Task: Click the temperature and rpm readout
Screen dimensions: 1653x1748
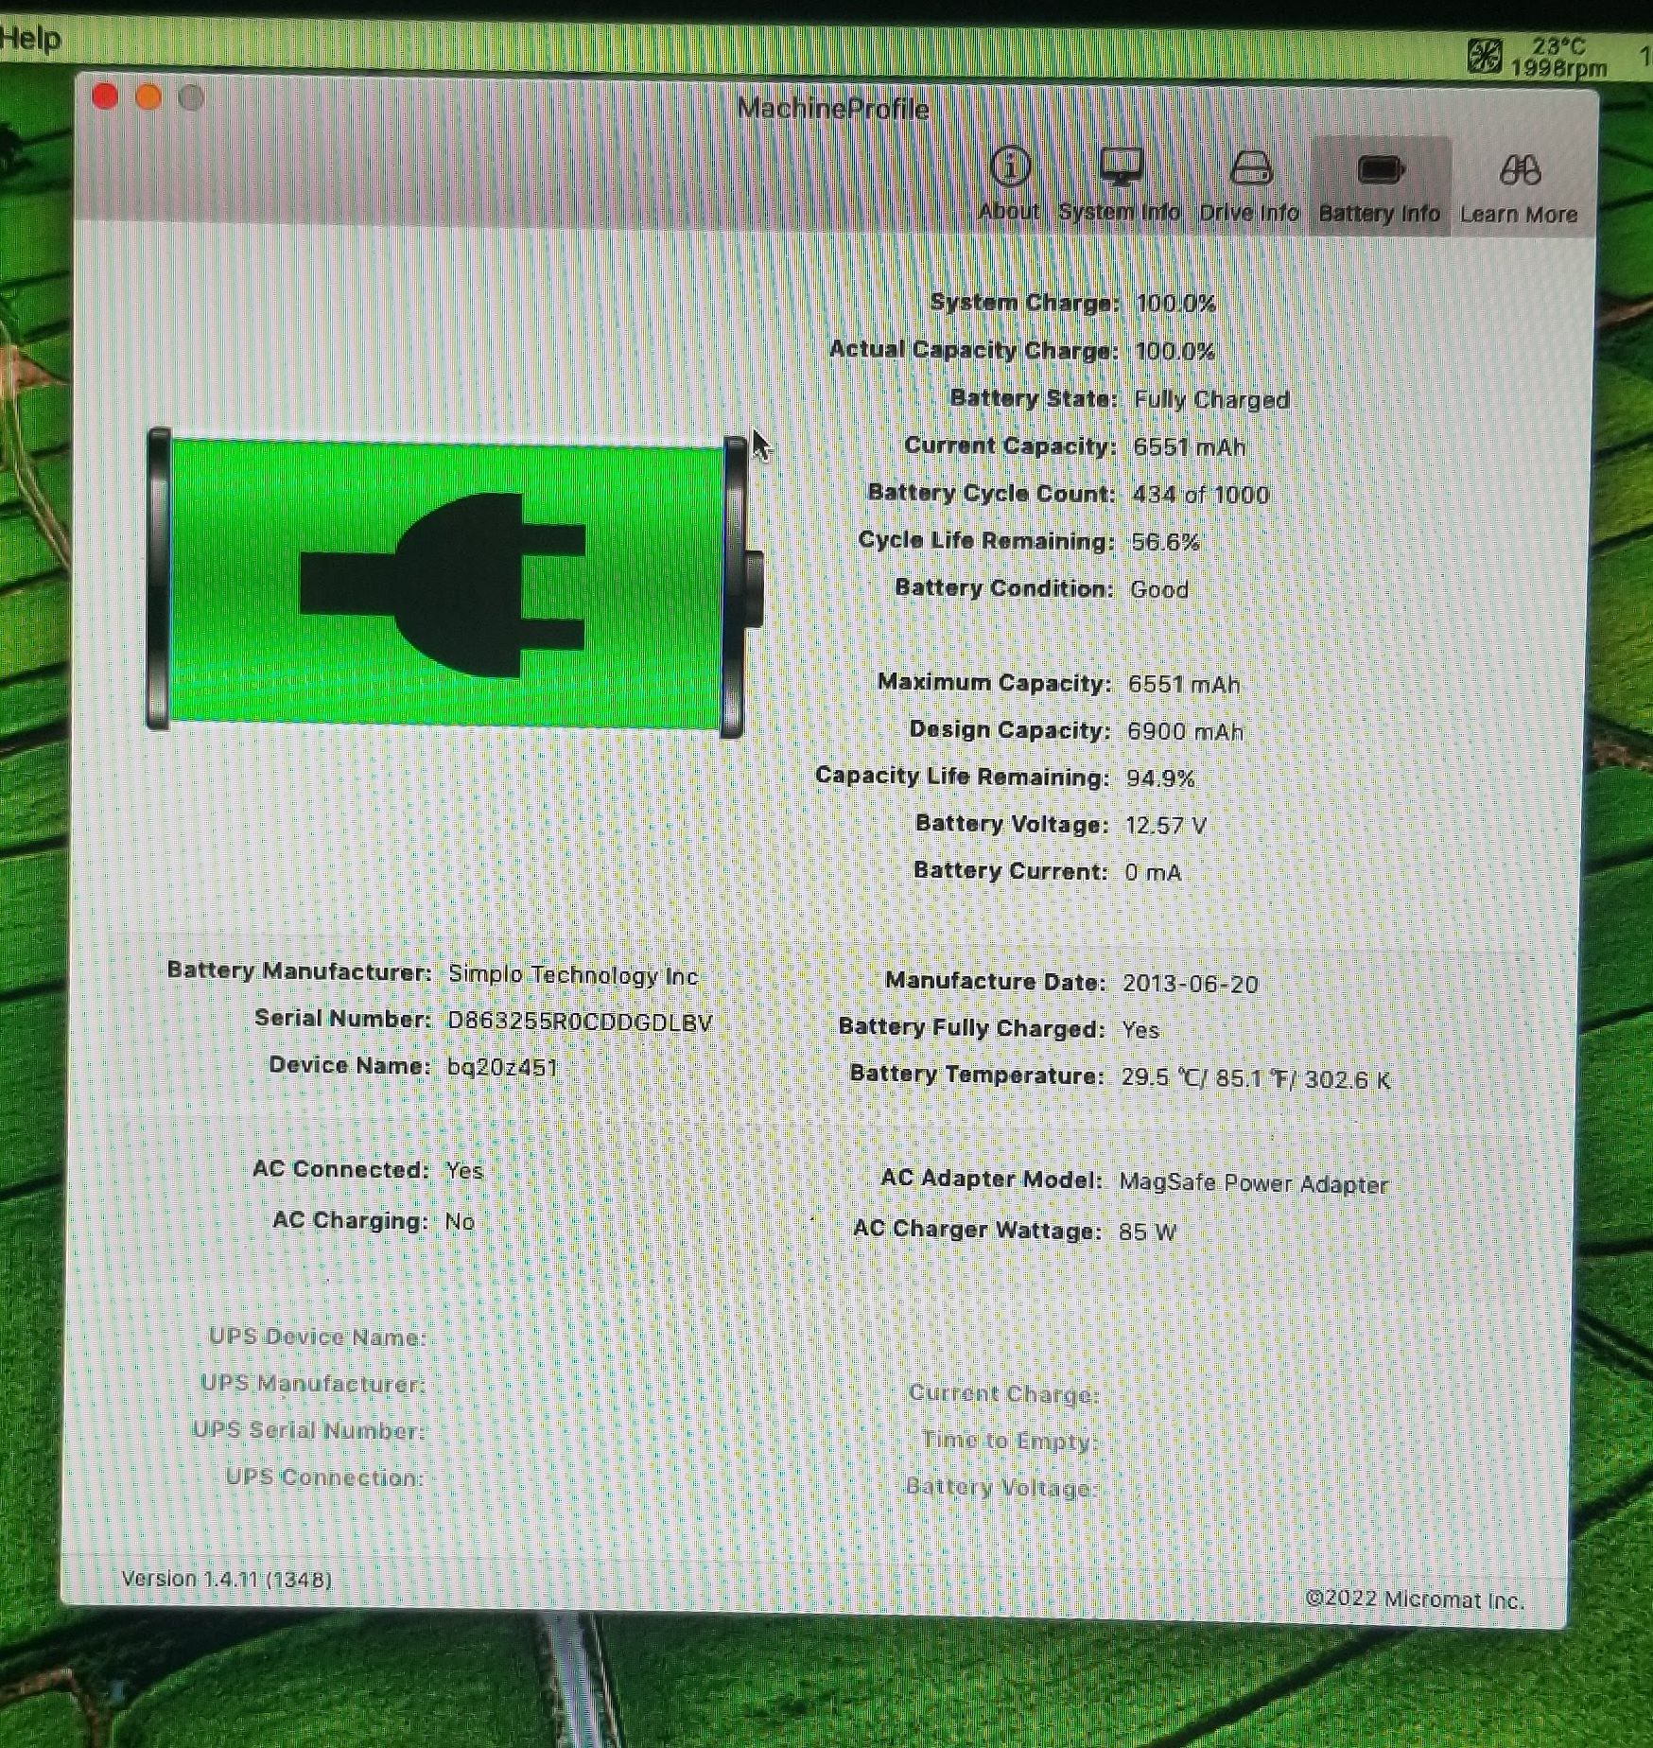Action: click(1558, 57)
